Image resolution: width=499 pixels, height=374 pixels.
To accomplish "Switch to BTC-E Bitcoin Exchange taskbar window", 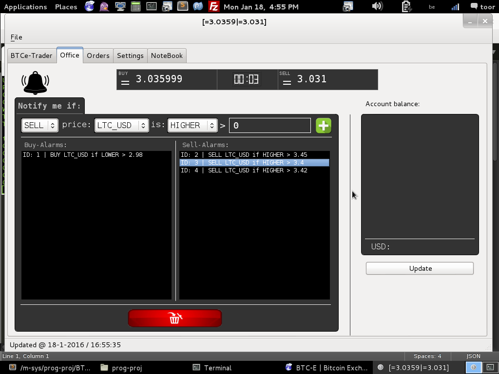I will click(x=327, y=368).
